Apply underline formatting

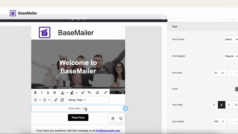(48, 93)
